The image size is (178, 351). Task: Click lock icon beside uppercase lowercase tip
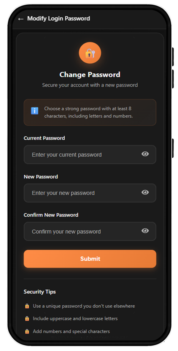point(27,319)
